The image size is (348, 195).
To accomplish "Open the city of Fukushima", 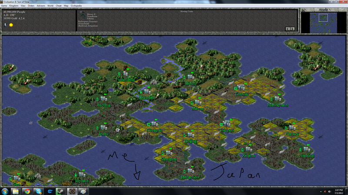I will pos(126,74).
